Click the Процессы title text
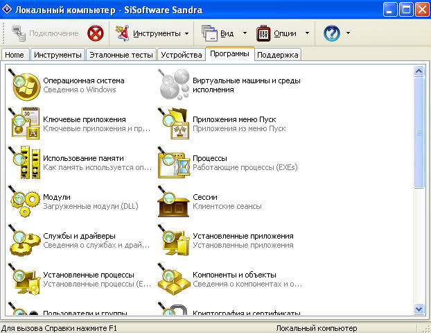The image size is (431, 333). [x=210, y=158]
